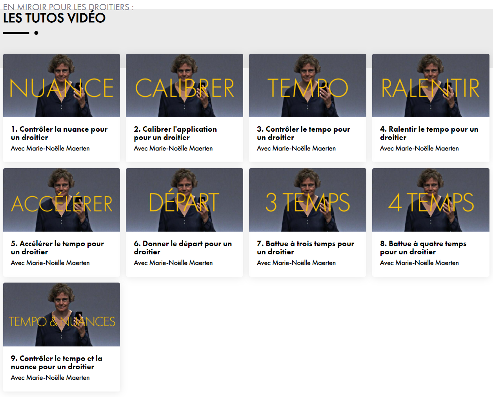This screenshot has width=493, height=397.
Task: Open the 3 TEMPS video thumbnail
Action: tap(307, 200)
